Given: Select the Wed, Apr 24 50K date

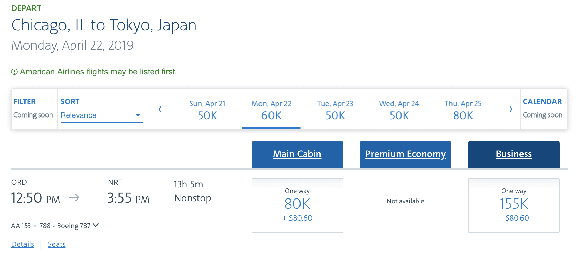Looking at the screenshot, I should [x=399, y=110].
